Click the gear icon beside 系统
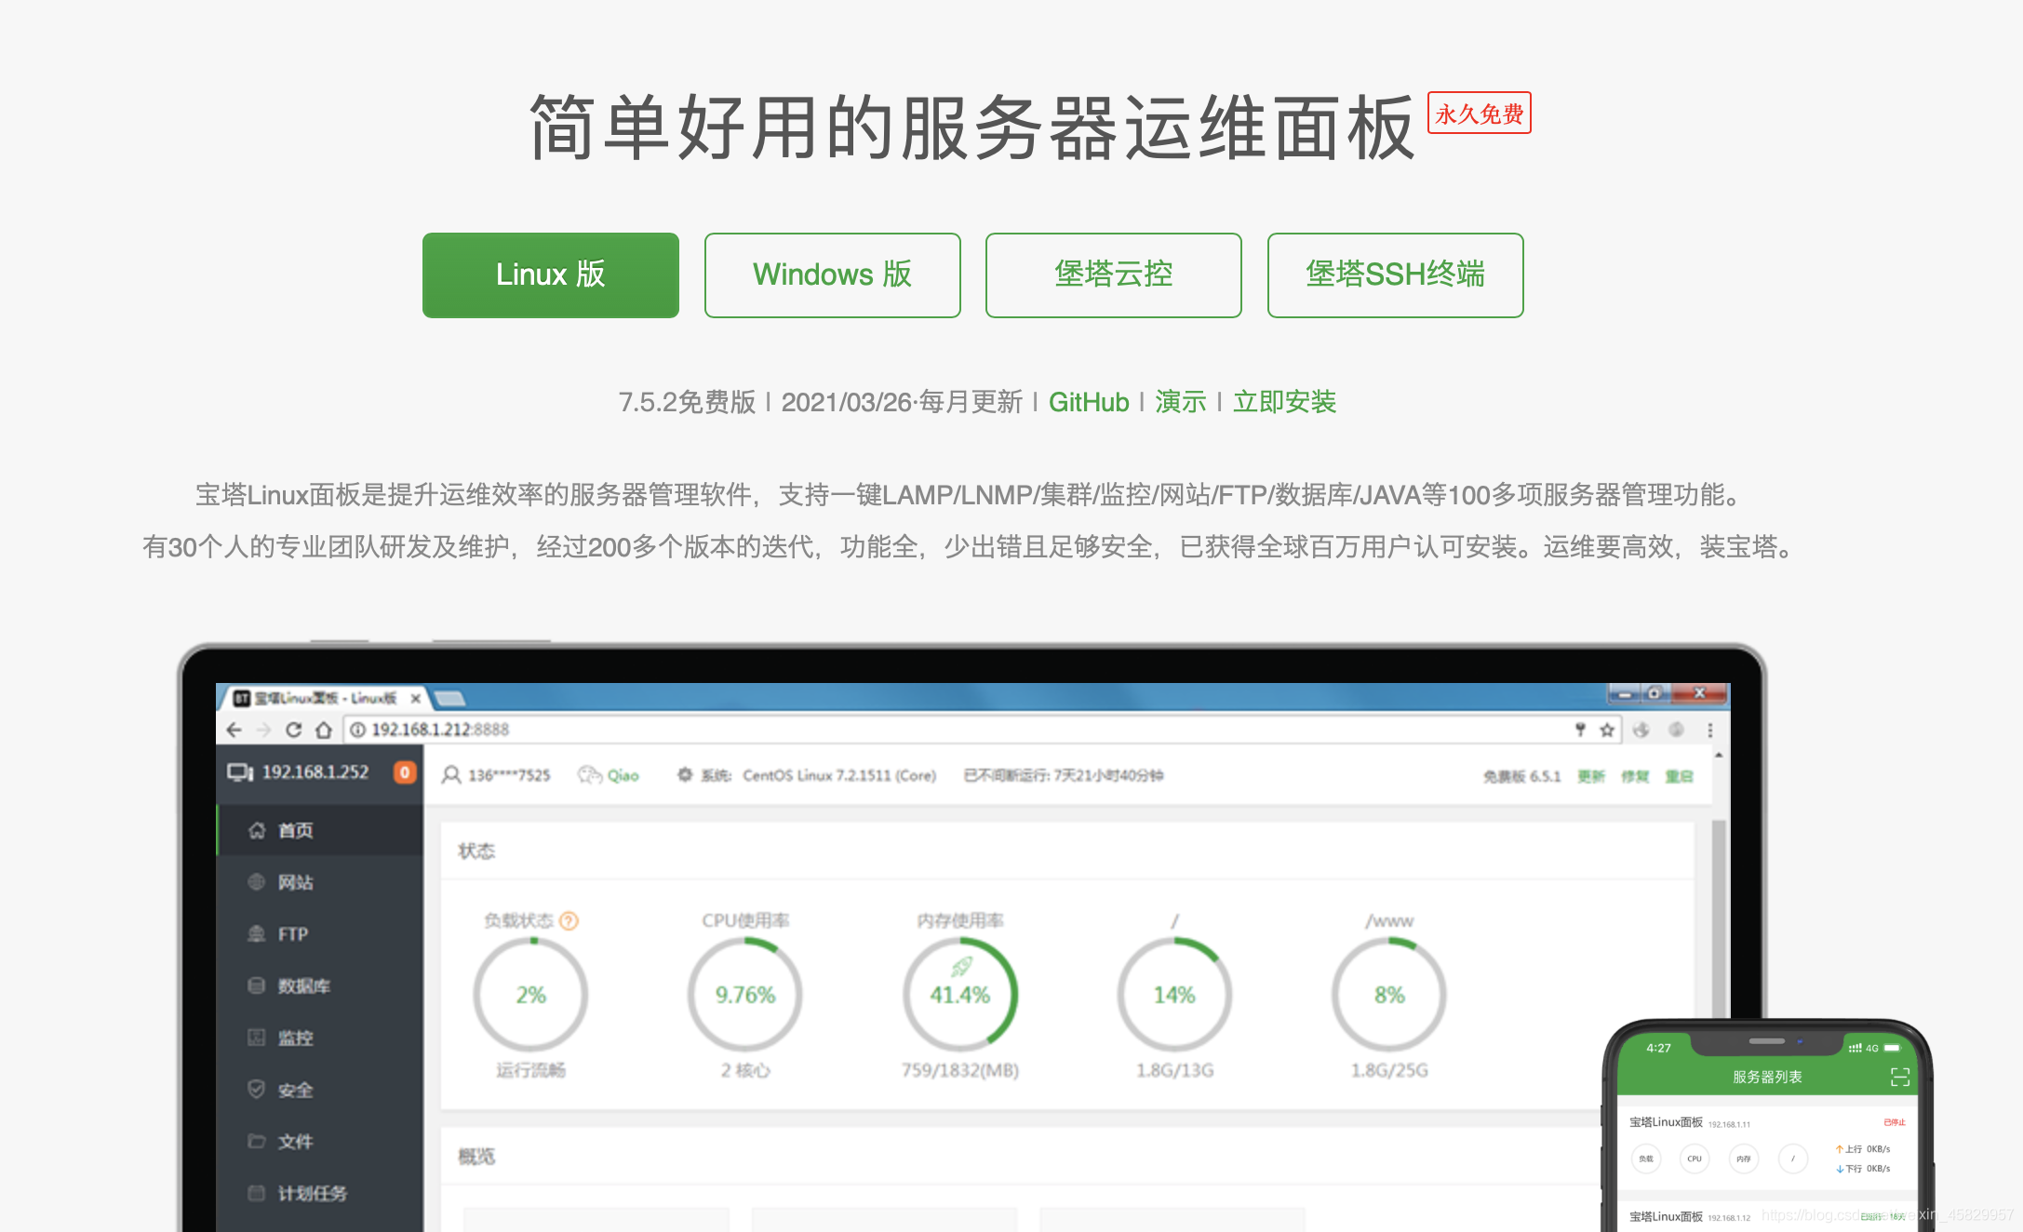This screenshot has width=2023, height=1232. 685,774
